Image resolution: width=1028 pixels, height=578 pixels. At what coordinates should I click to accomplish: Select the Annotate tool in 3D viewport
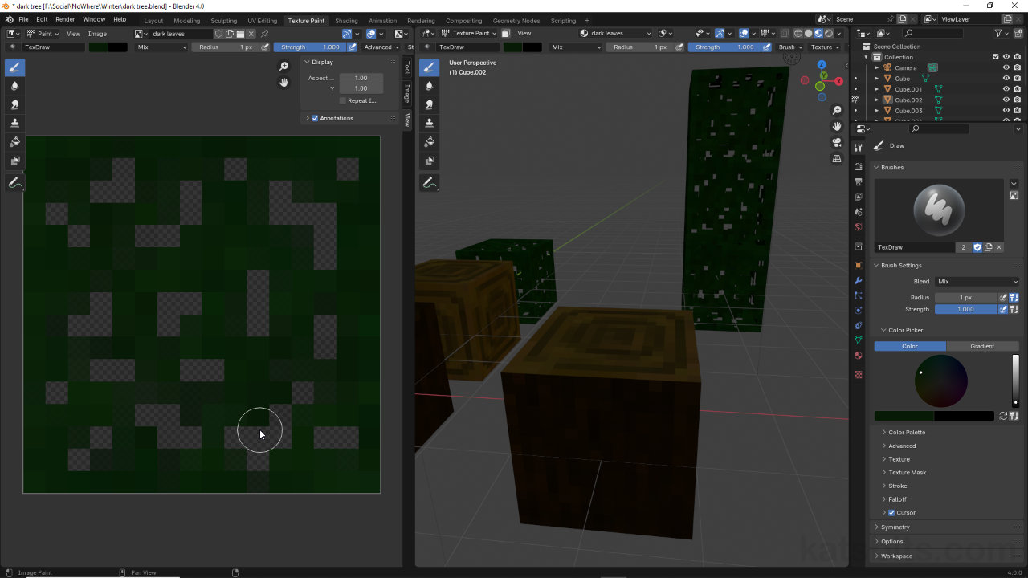430,184
